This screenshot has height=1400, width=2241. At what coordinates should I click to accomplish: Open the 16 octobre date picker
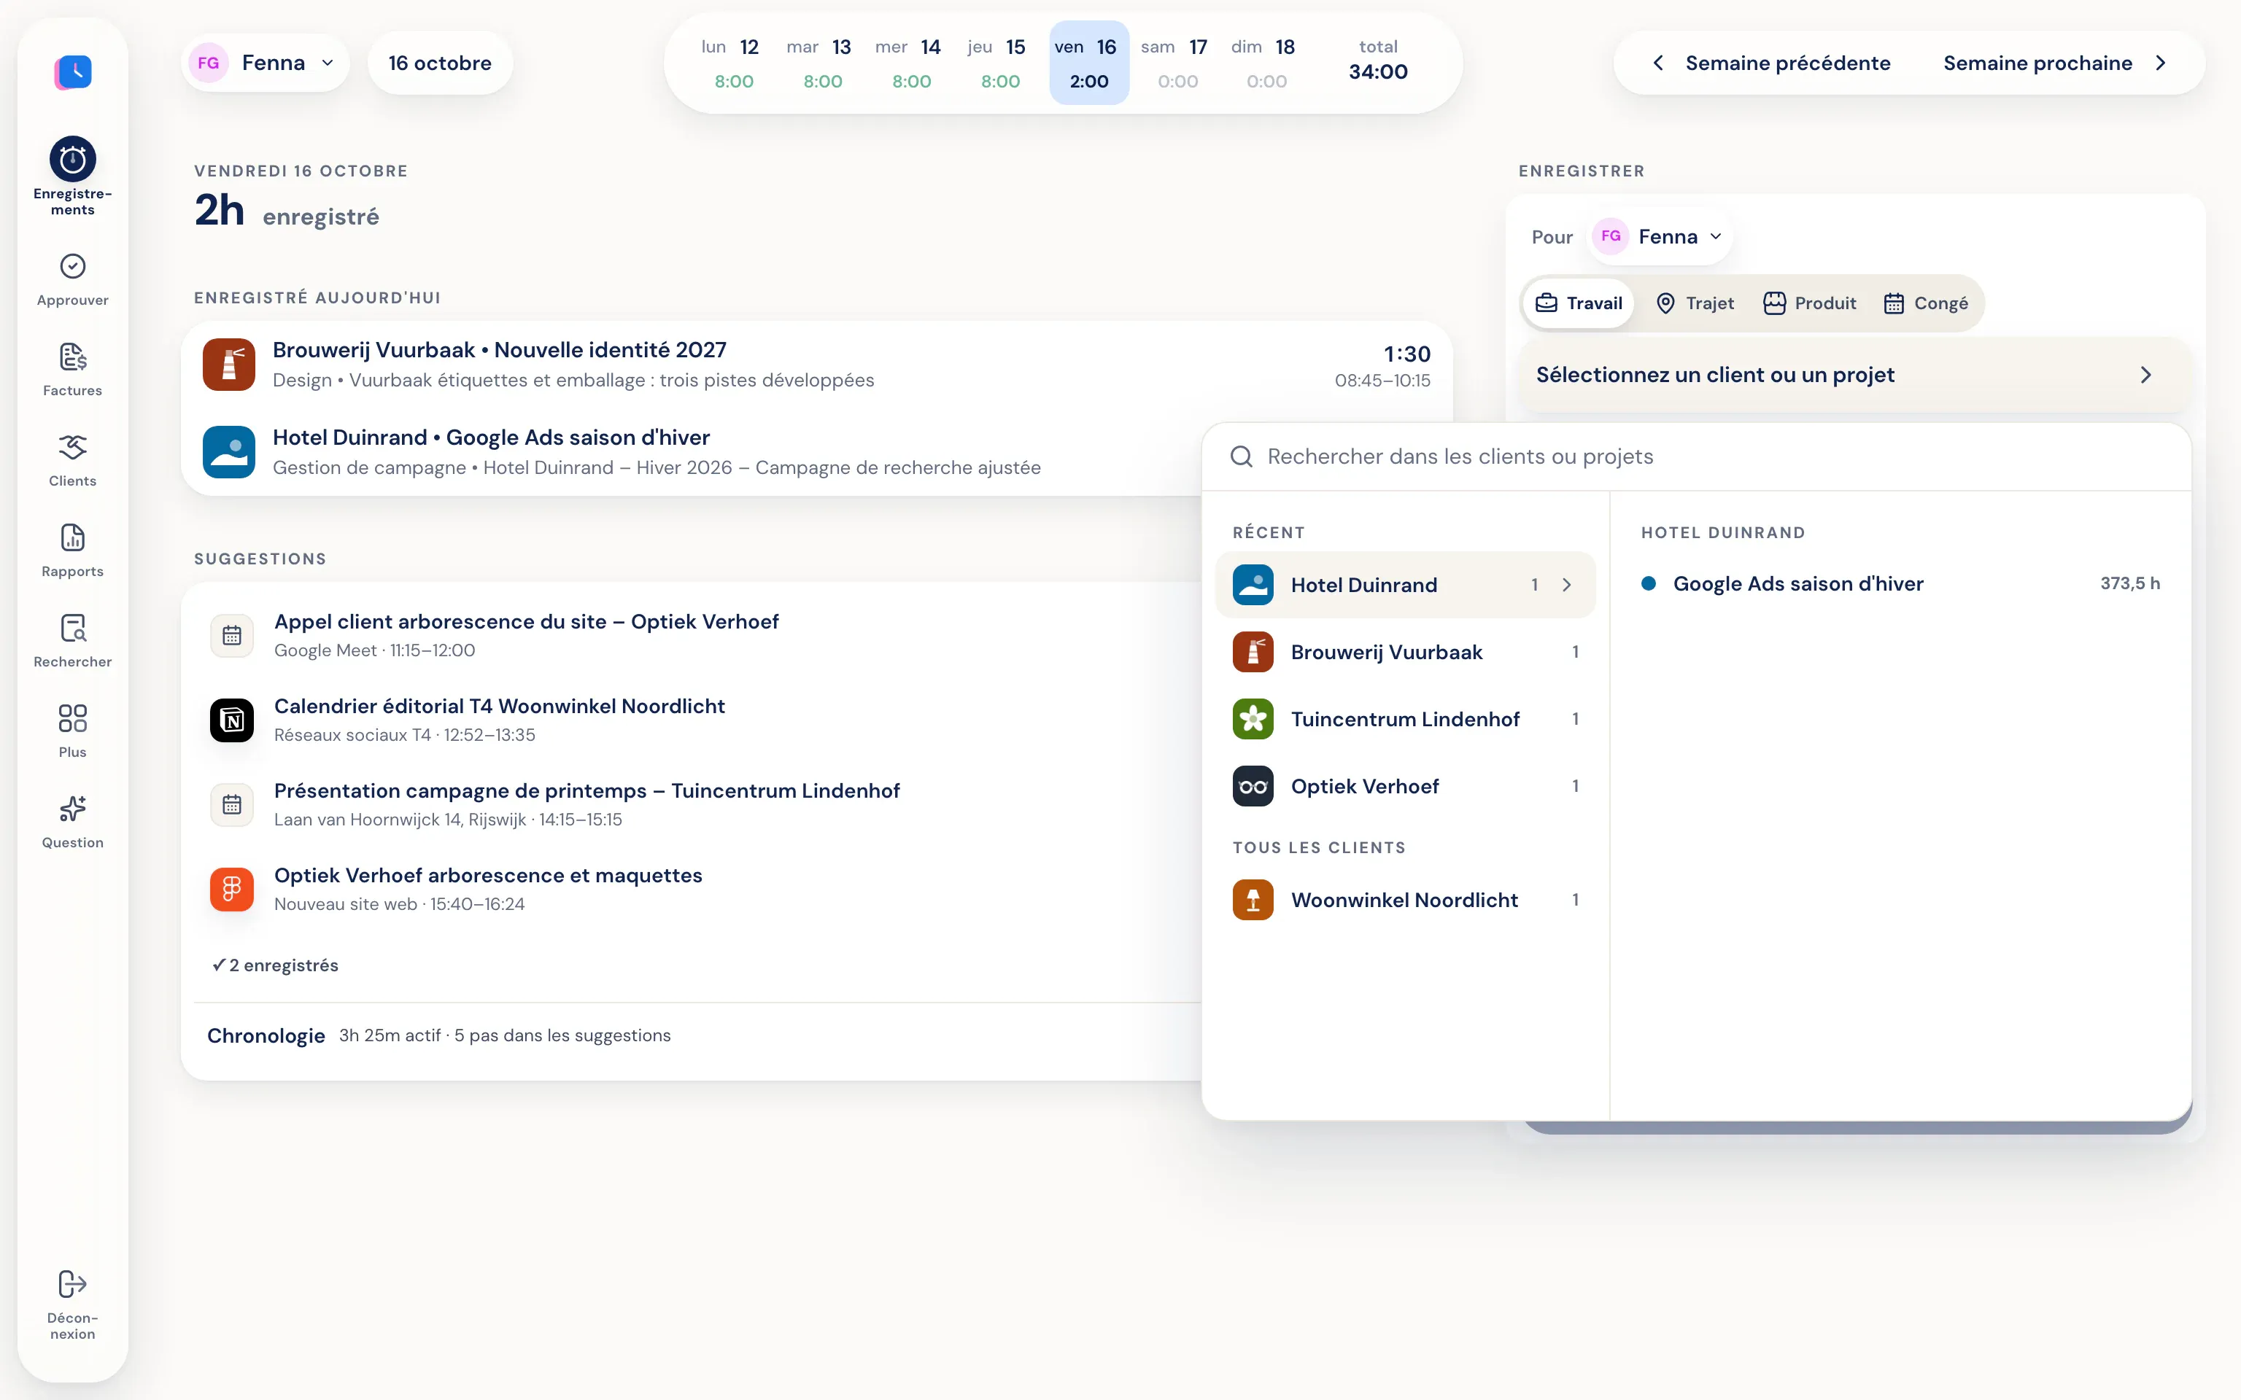point(440,63)
